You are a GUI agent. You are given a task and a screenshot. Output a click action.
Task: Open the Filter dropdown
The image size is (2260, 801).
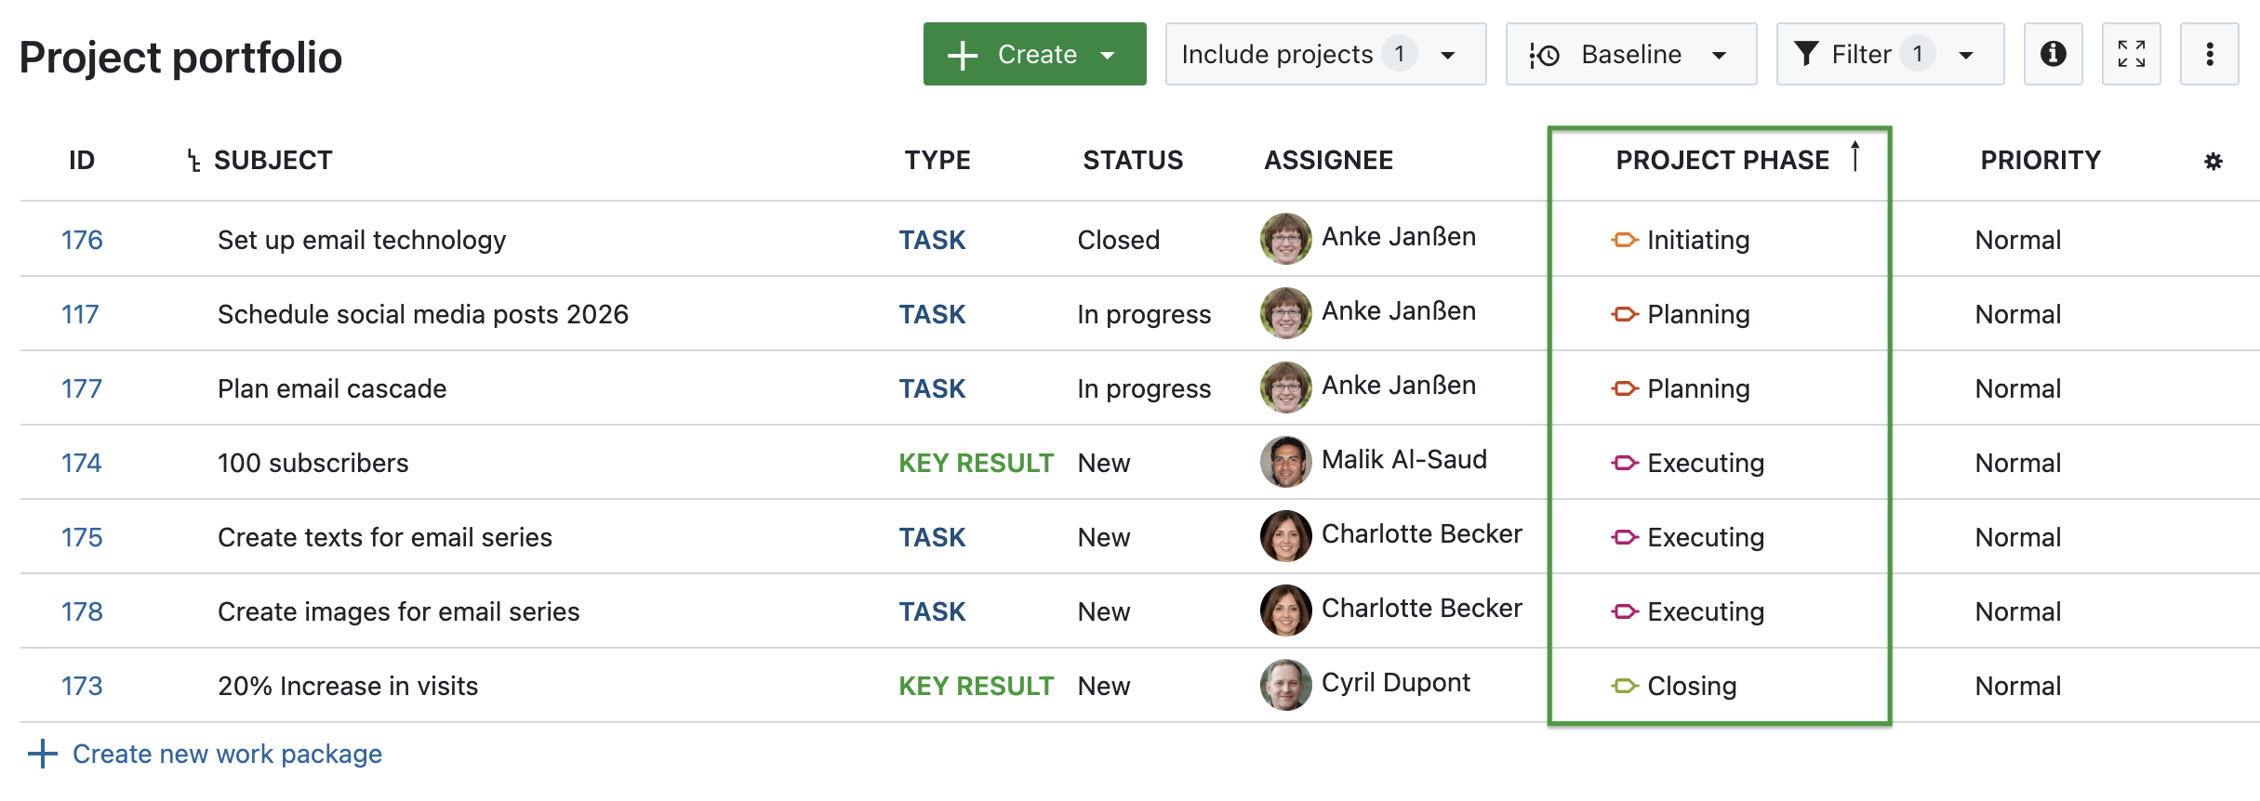pos(1889,55)
